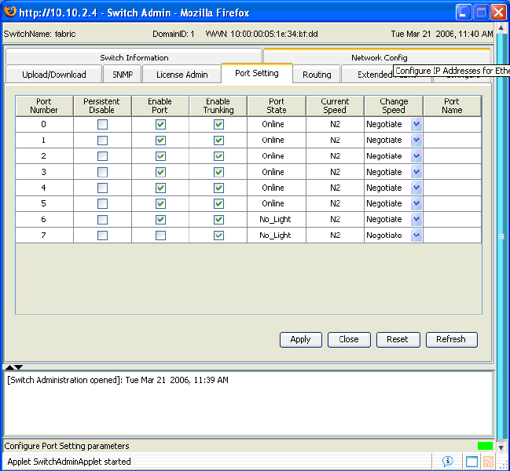Collapse log pane using splitter up arrow
This screenshot has width=510, height=471.
click(x=9, y=367)
